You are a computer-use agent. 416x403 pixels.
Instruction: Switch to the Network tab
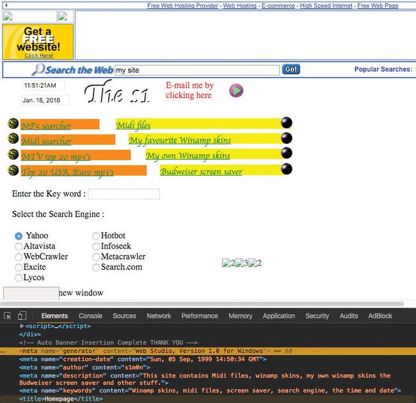pos(159,316)
